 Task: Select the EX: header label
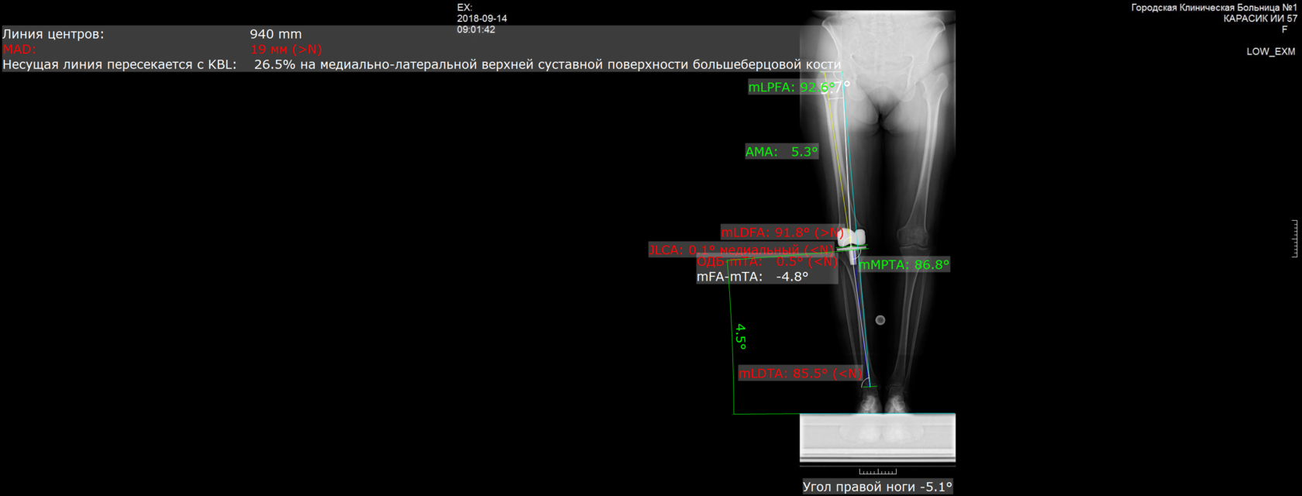click(464, 8)
